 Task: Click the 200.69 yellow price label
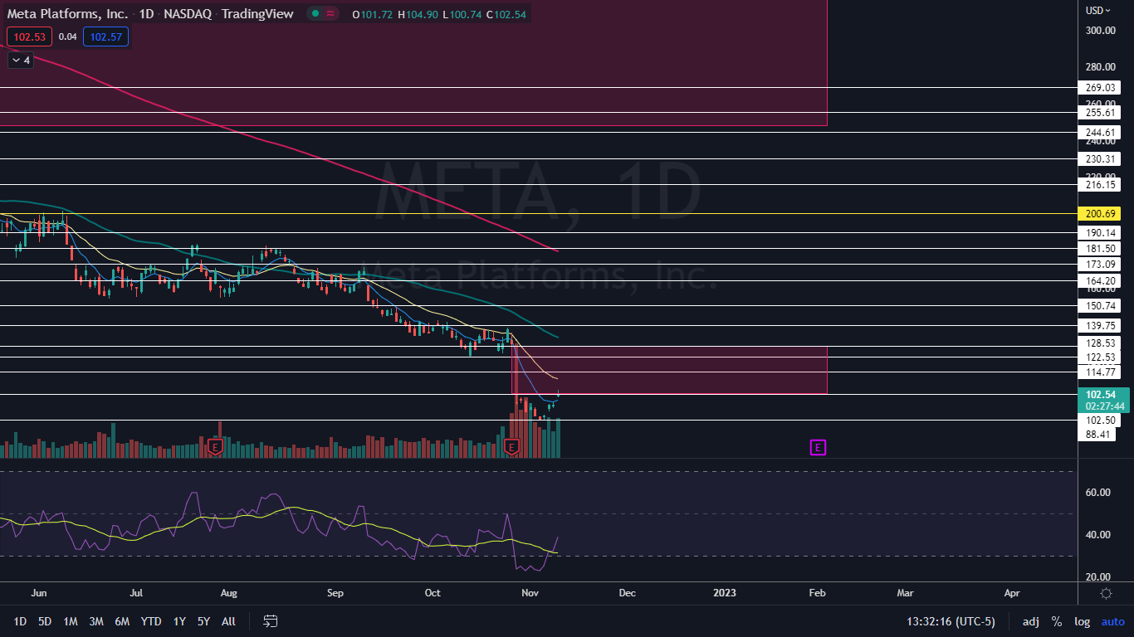point(1099,214)
